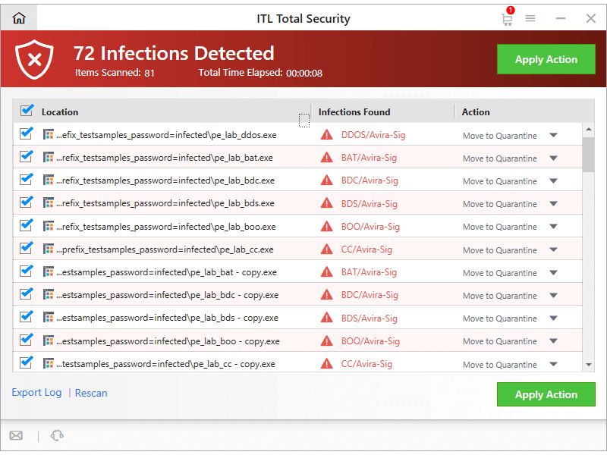Go to the Home screen icon
The height and width of the screenshot is (455, 607).
click(x=18, y=17)
